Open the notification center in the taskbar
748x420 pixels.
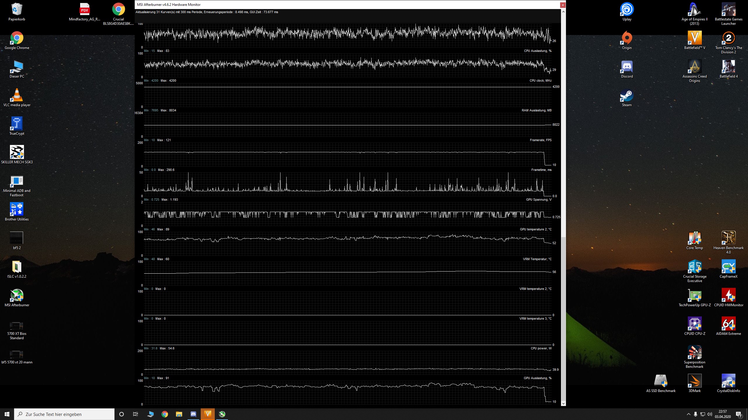pos(739,414)
